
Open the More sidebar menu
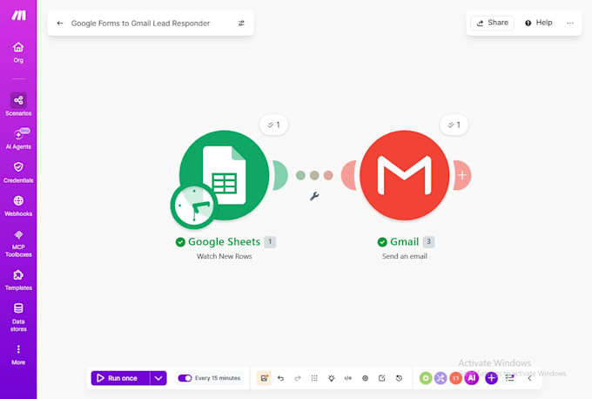[18, 355]
